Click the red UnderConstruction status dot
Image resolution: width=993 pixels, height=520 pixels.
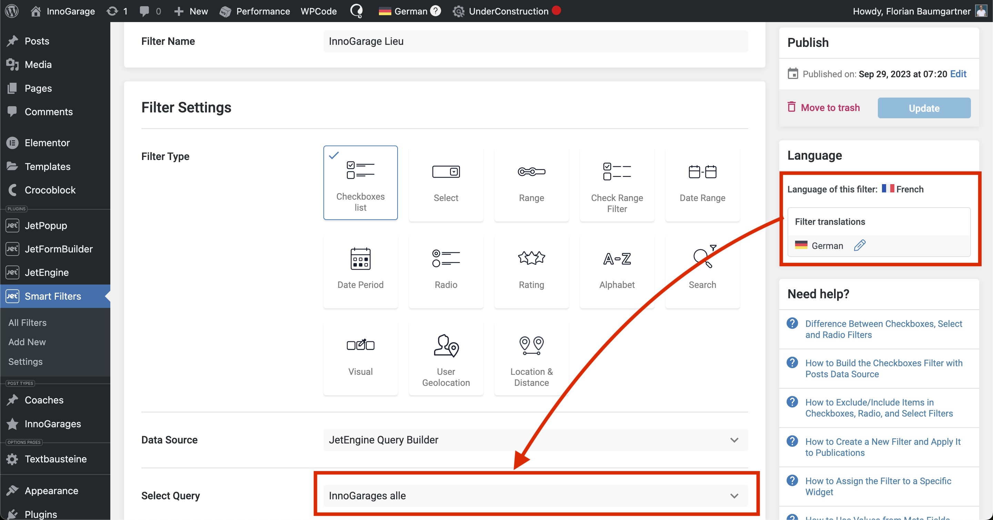click(x=556, y=10)
